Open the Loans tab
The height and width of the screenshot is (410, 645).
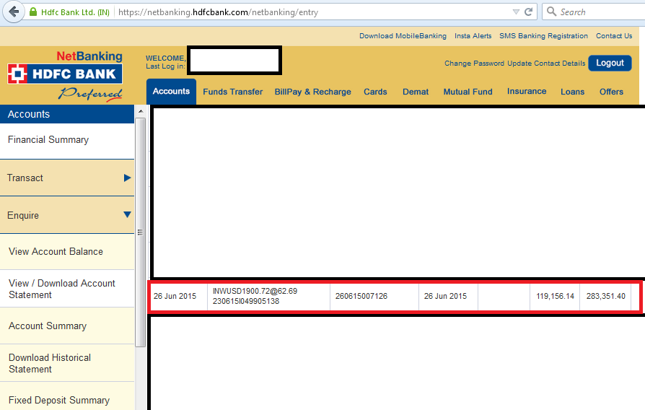[x=572, y=92]
